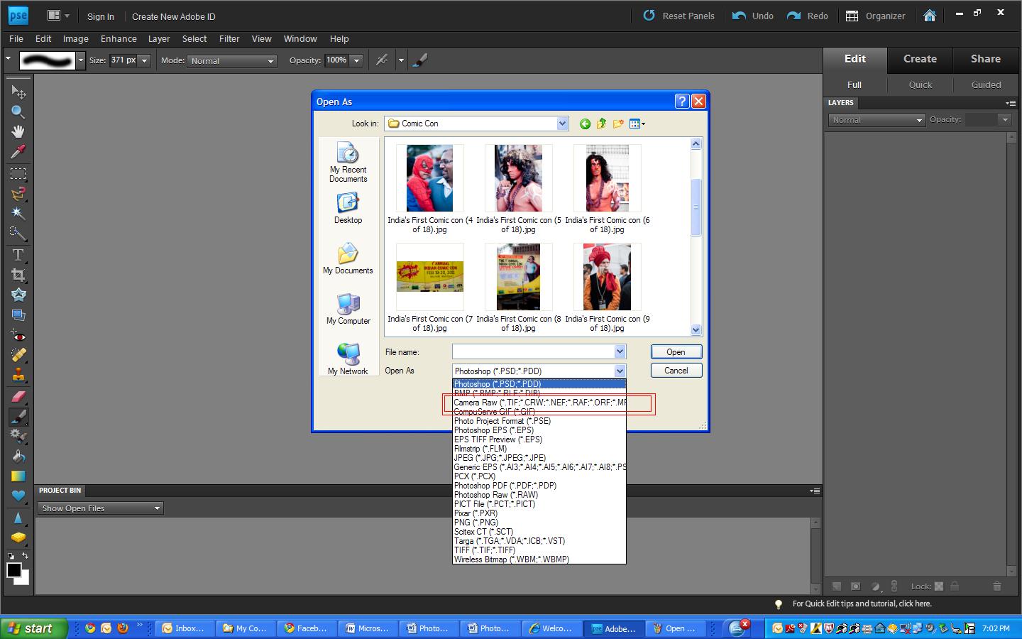Click the Cancel button in dialog
The width and height of the screenshot is (1022, 639).
tap(676, 371)
